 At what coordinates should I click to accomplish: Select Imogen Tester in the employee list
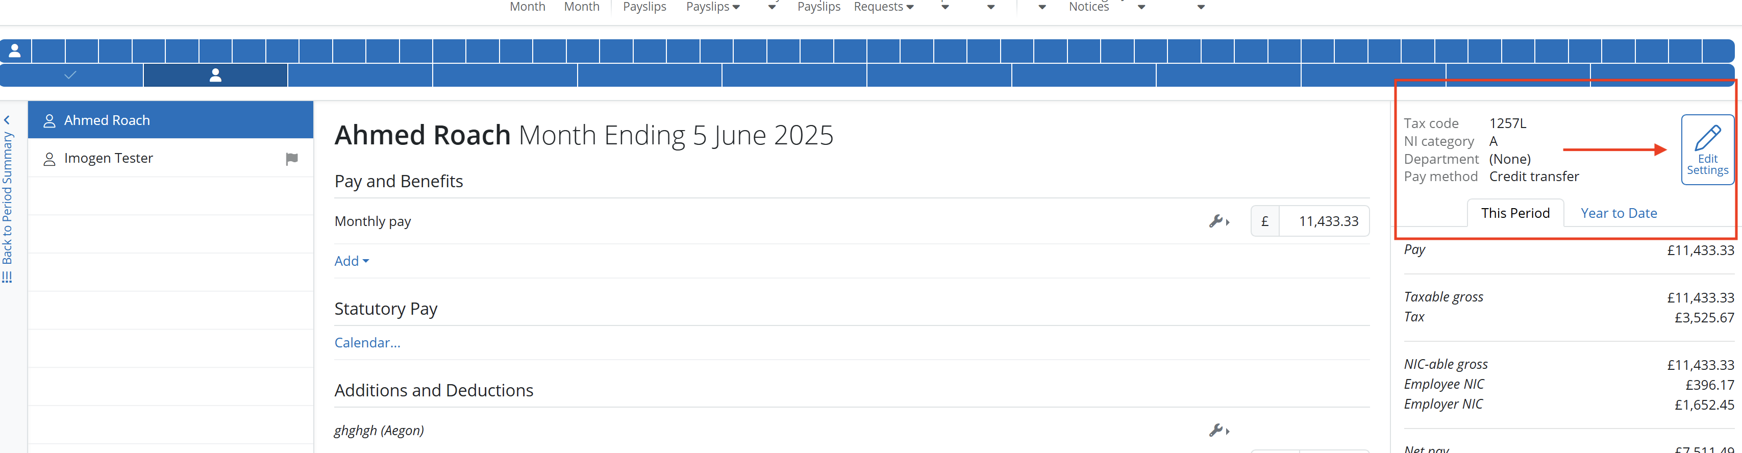(170, 158)
